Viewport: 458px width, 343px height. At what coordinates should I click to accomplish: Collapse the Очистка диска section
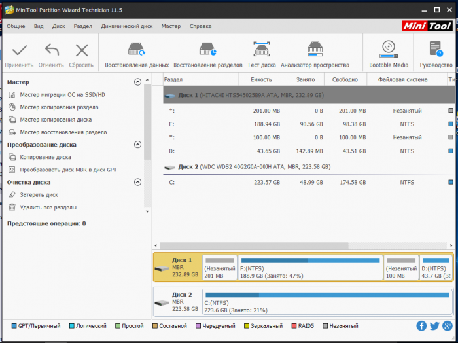point(137,183)
